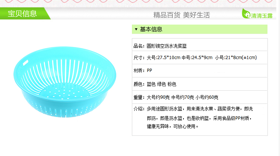Click the 大号约90克 weight text
Screen dimensions: 280x156
158,97
